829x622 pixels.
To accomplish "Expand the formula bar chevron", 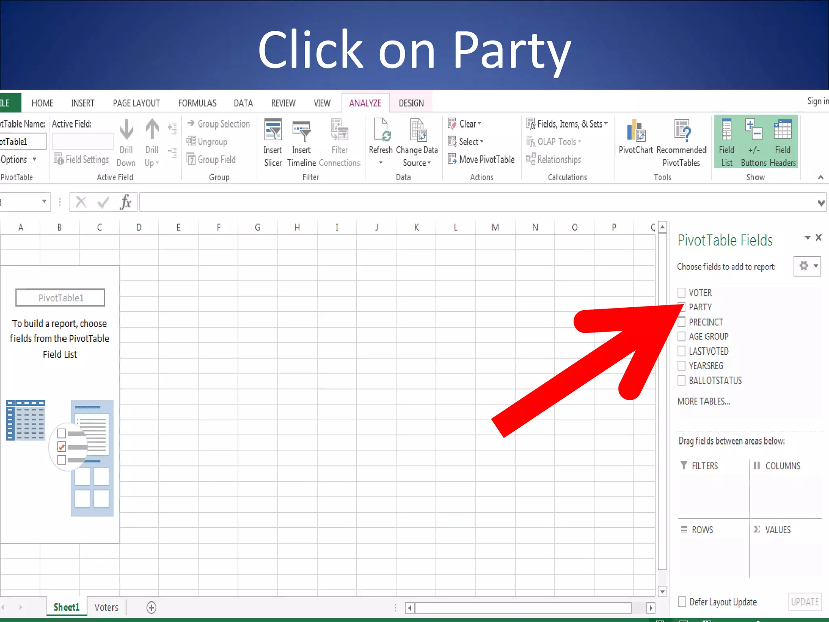I will [821, 203].
